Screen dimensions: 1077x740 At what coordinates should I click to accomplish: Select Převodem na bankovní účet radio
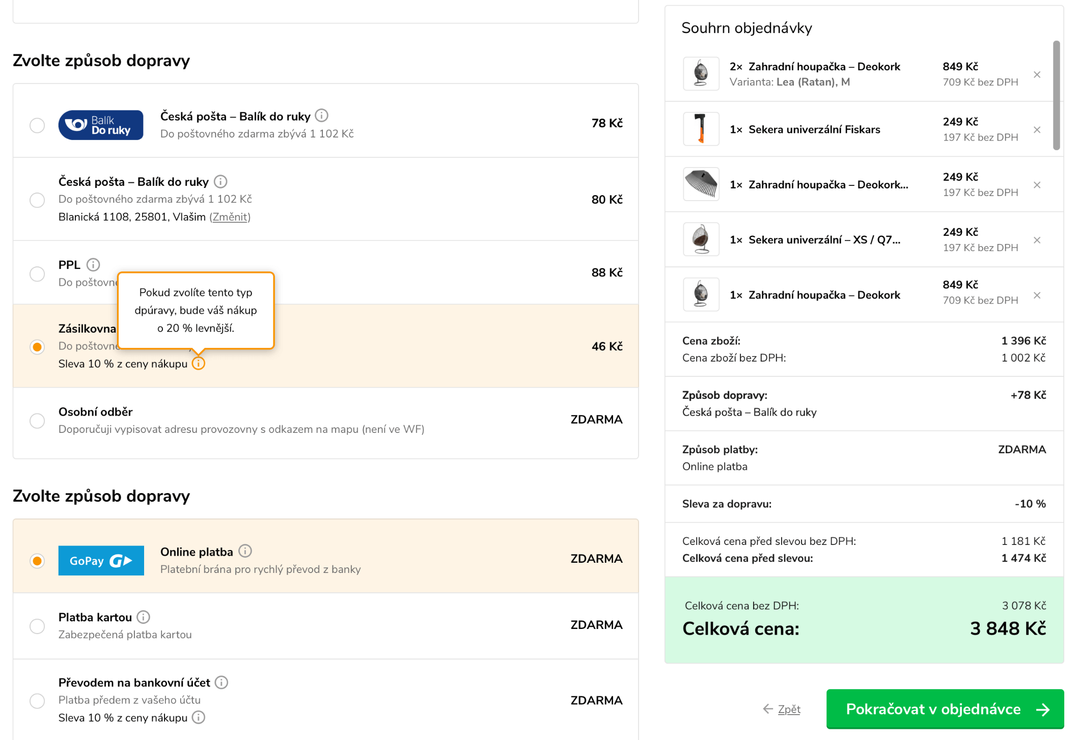click(37, 701)
